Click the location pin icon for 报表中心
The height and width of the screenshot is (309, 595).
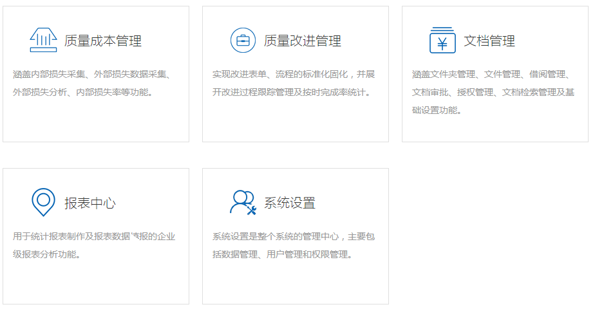pos(43,202)
